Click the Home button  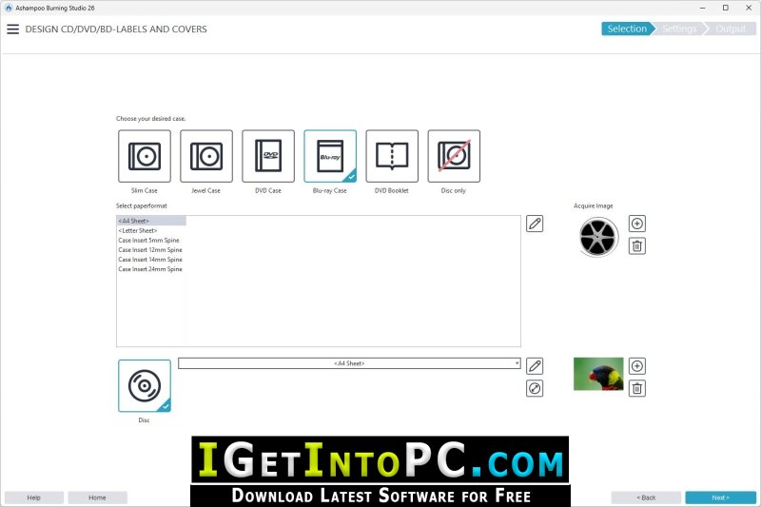click(97, 497)
